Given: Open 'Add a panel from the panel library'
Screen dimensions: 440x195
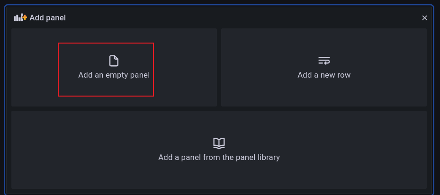Looking at the screenshot, I should 219,157.
